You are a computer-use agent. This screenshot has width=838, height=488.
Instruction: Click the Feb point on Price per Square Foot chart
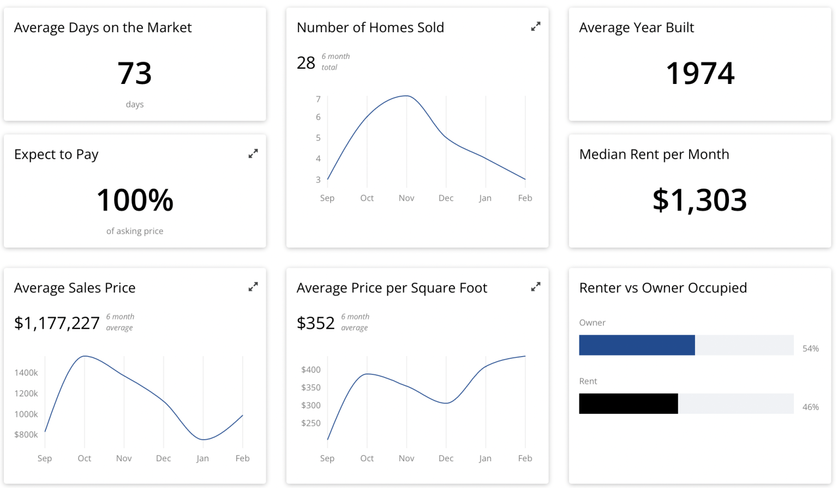point(525,356)
